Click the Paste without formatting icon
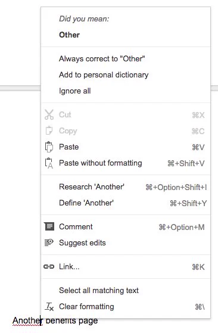Viewport: 218px width, 333px height. click(49, 163)
